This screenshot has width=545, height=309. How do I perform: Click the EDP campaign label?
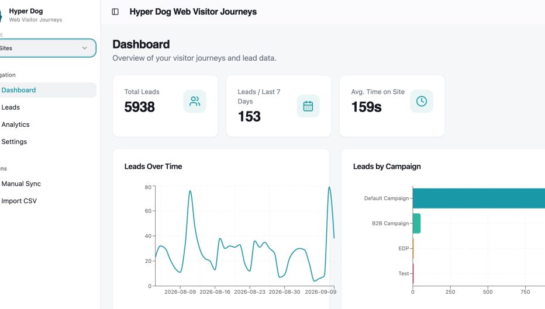[403, 249]
